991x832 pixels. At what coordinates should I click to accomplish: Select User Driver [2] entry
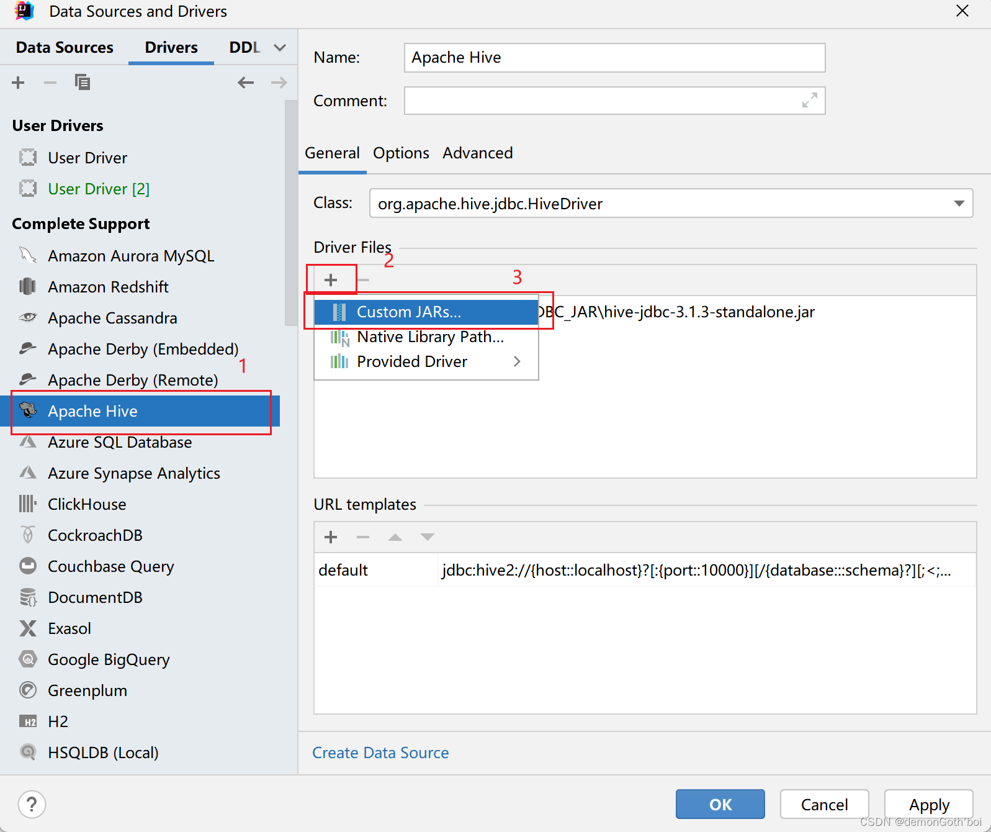[x=99, y=189]
